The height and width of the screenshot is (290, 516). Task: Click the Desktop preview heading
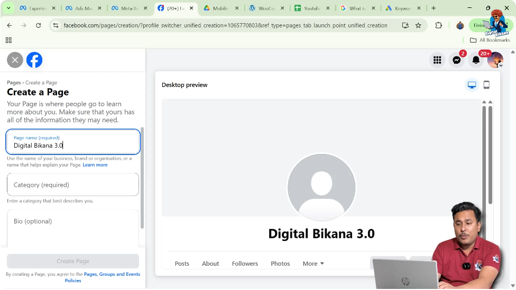click(185, 85)
